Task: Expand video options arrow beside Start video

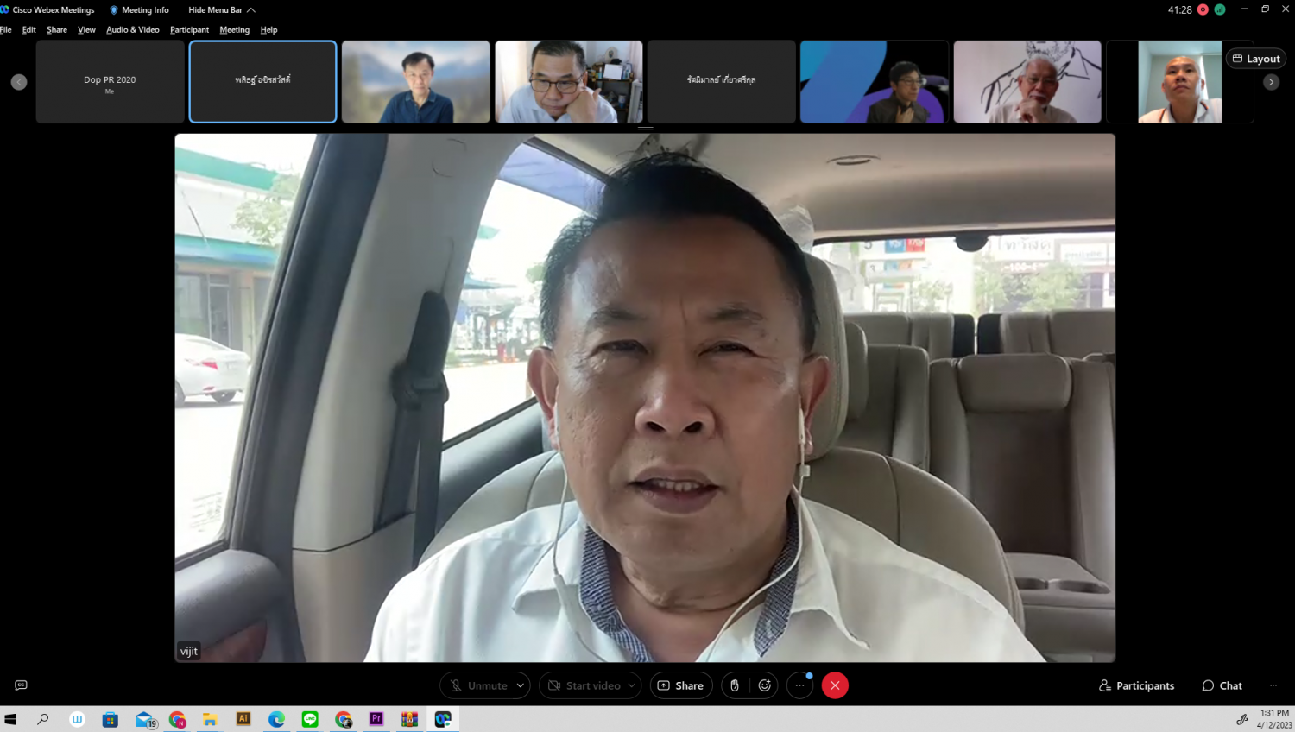Action: tap(632, 685)
